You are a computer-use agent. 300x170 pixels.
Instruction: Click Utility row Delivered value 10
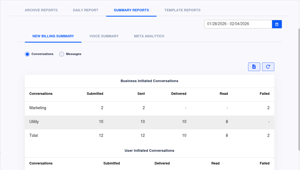point(184,122)
